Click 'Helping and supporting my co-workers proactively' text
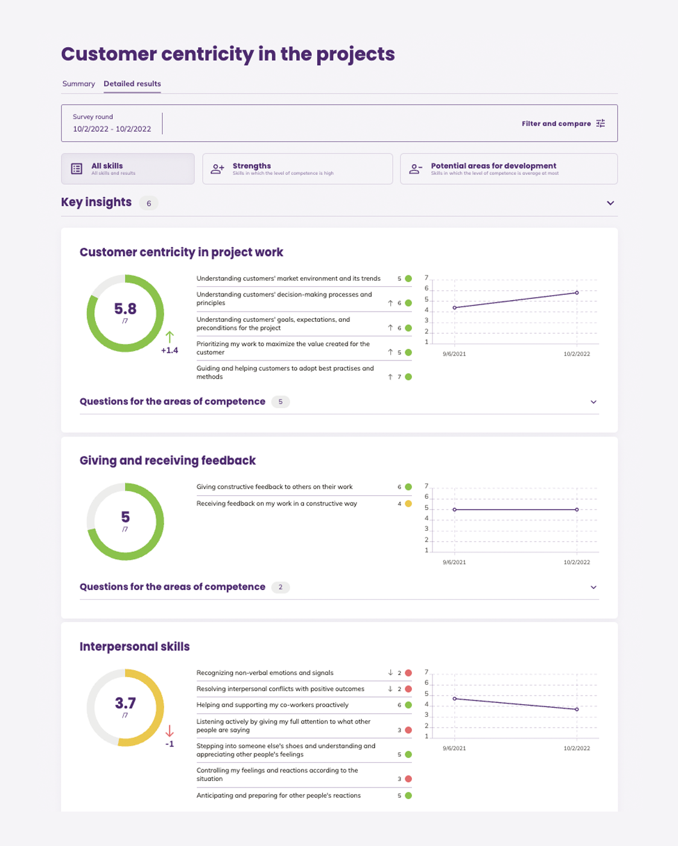 click(x=273, y=705)
